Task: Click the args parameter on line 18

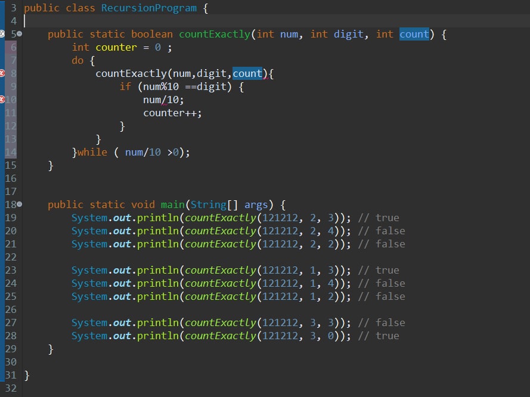Action: click(x=256, y=204)
